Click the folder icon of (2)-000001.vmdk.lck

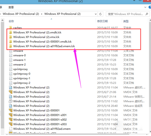point(11,41)
